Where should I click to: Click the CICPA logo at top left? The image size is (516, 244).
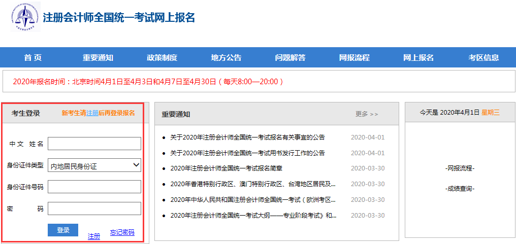(x=24, y=17)
